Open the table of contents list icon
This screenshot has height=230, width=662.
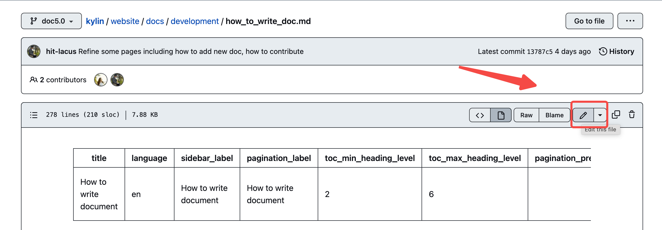[x=34, y=115]
